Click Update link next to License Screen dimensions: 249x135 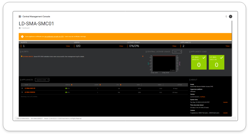tap(225, 113)
